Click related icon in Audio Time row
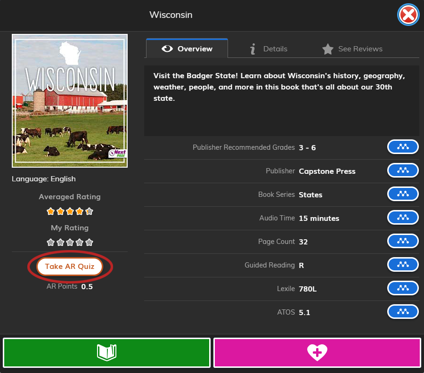Screen dimensions: 424x373 [x=403, y=218]
